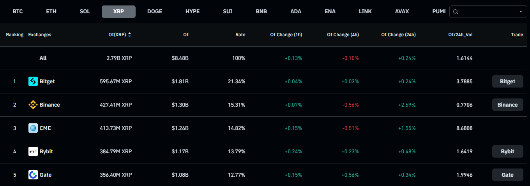Select the active XRP tab
Image resolution: width=530 pixels, height=186 pixels.
[x=118, y=12]
